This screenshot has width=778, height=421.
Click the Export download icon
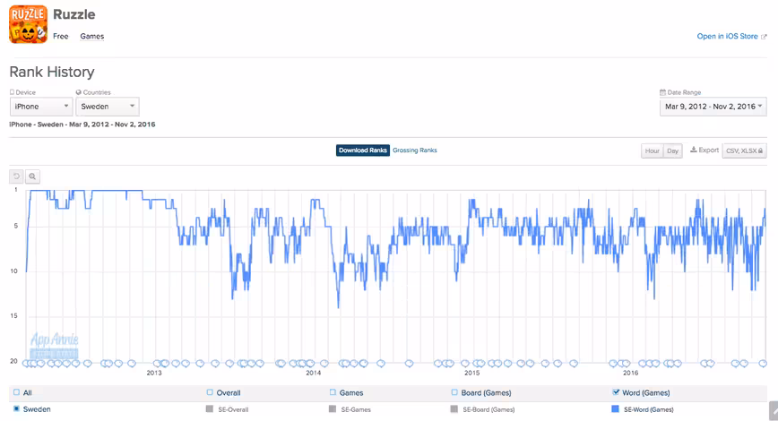(694, 150)
